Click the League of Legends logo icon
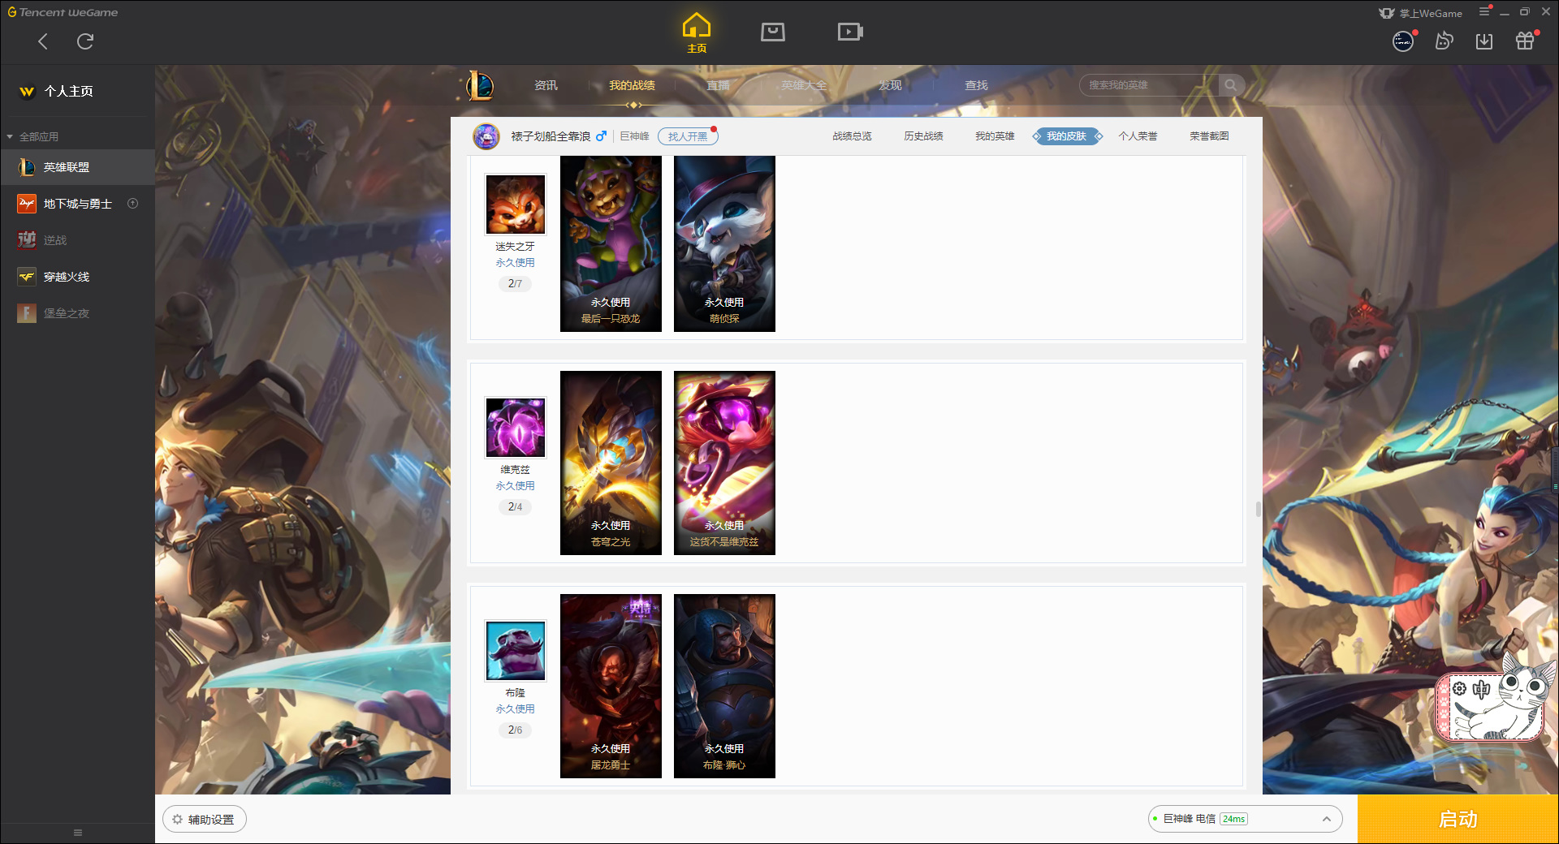The image size is (1559, 844). coord(480,85)
